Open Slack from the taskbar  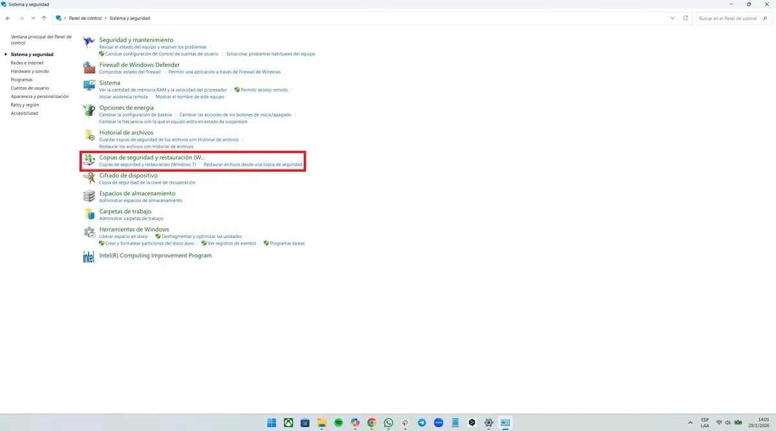pyautogui.click(x=405, y=423)
